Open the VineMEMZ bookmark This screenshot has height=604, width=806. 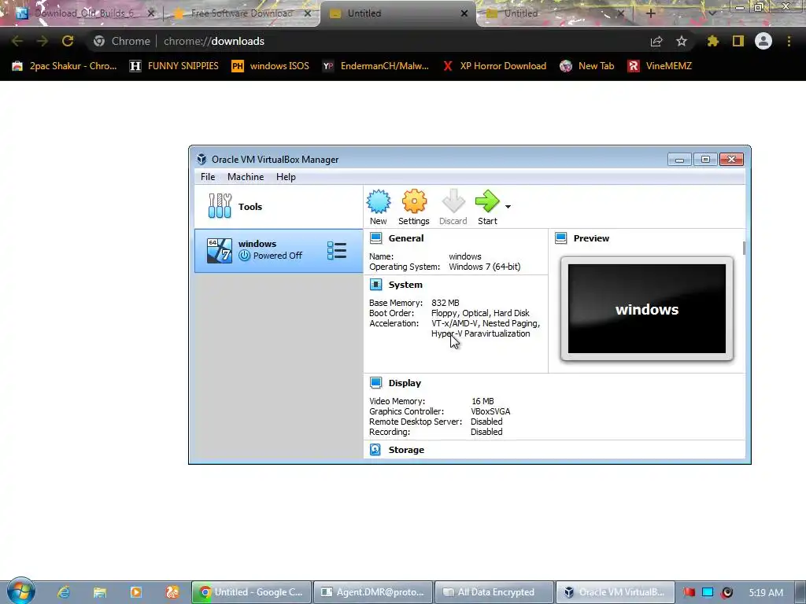(x=660, y=66)
